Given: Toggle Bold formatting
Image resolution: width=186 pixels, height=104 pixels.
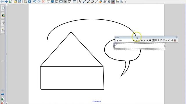Looking at the screenshot, I should [142, 40].
